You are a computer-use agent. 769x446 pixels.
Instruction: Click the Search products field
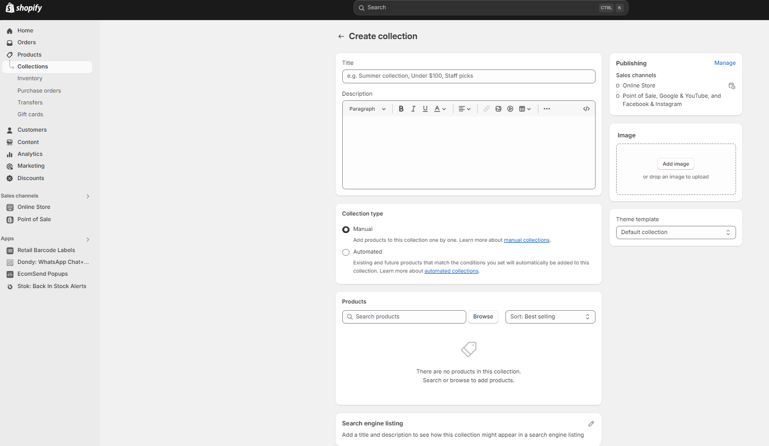404,317
